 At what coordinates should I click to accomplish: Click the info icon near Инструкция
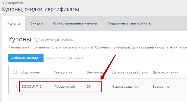click(x=37, y=40)
